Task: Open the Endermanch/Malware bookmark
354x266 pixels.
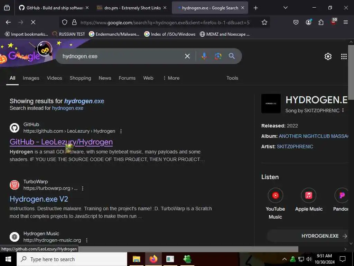Action: click(114, 34)
